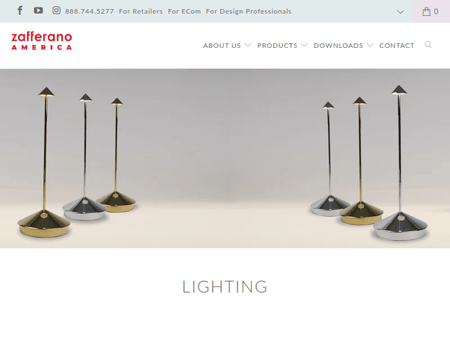
Task: Open the Downloads menu
Action: [x=338, y=45]
